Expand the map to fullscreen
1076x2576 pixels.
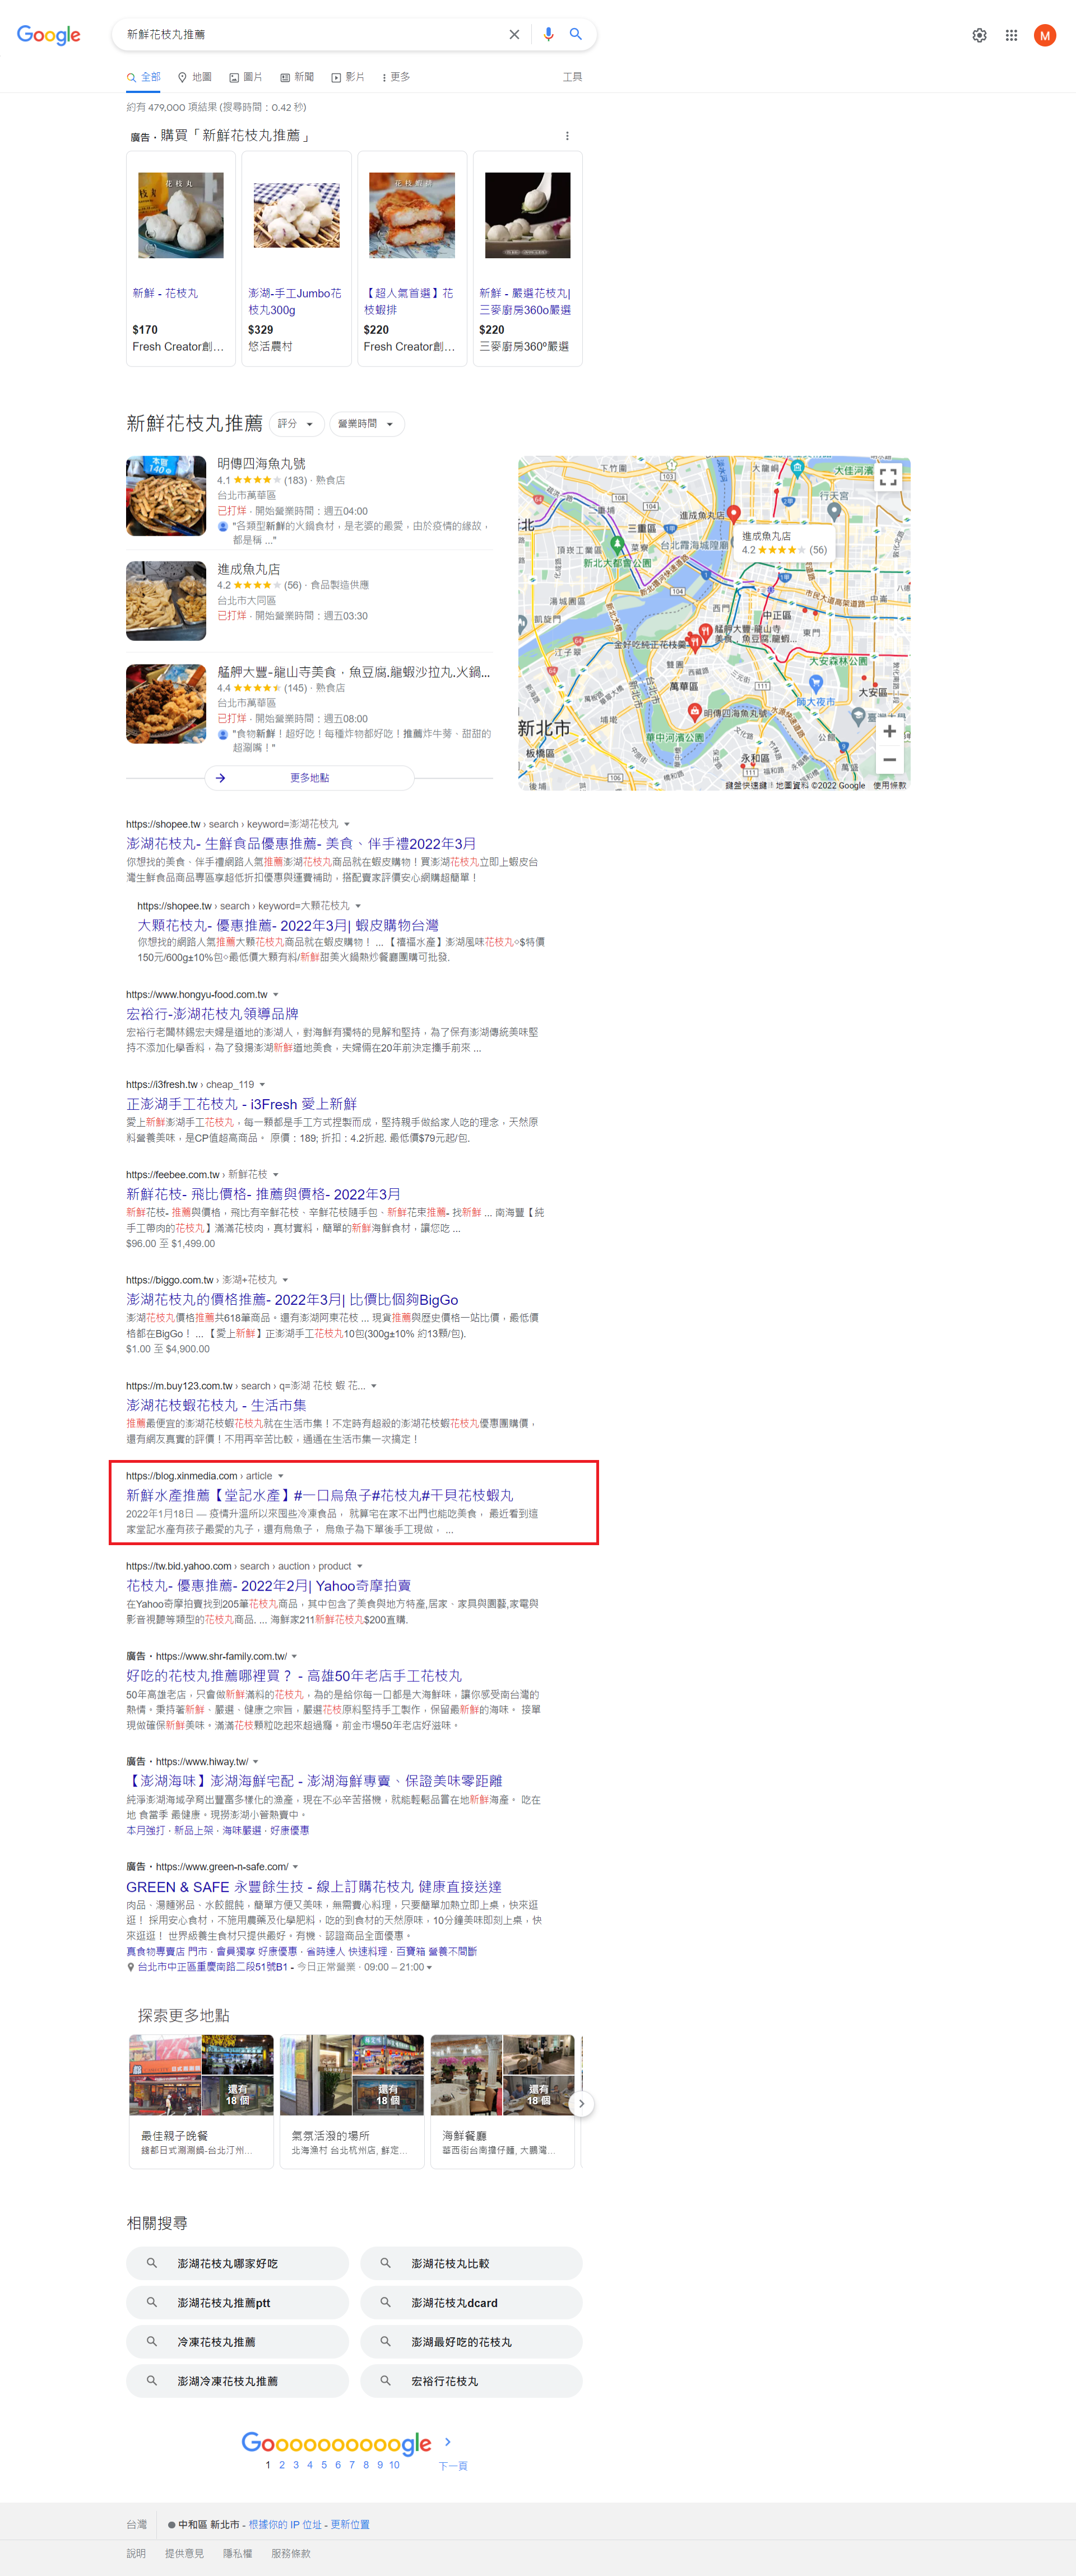[888, 477]
